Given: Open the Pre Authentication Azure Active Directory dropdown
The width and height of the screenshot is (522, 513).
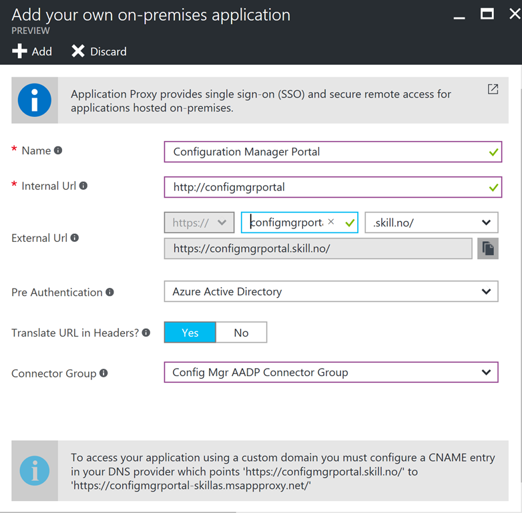Looking at the screenshot, I should click(331, 291).
